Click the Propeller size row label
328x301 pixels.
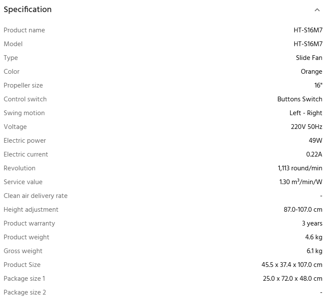23,85
